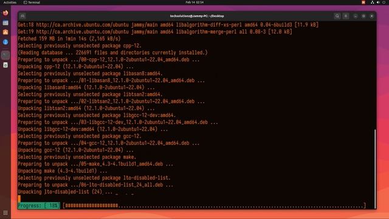The height and width of the screenshot is (219, 389).
Task: Click the green Progress 18% label
Action: [39, 206]
